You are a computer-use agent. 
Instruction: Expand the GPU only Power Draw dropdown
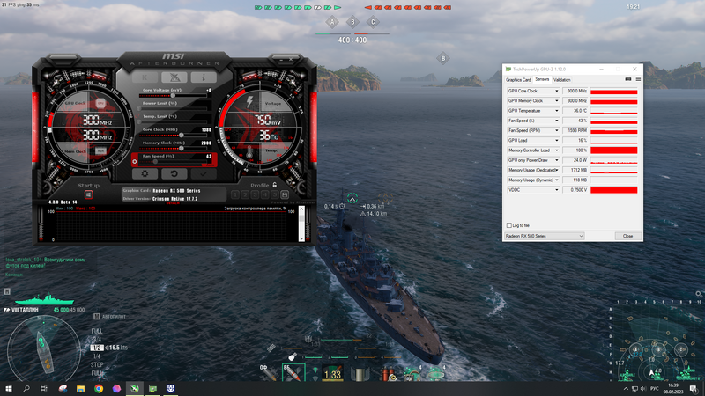point(557,160)
